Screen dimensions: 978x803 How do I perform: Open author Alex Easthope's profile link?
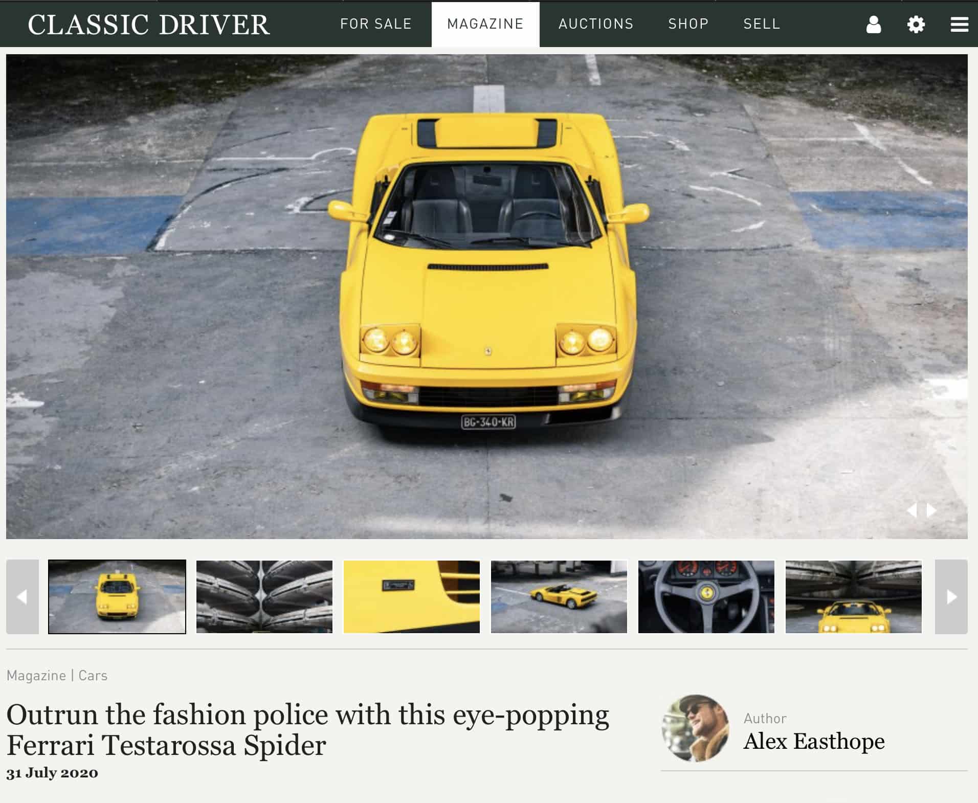[x=814, y=741]
